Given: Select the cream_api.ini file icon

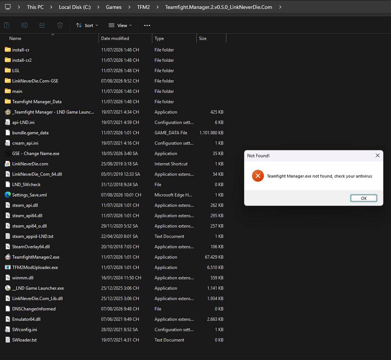Looking at the screenshot, I should [x=8, y=143].
